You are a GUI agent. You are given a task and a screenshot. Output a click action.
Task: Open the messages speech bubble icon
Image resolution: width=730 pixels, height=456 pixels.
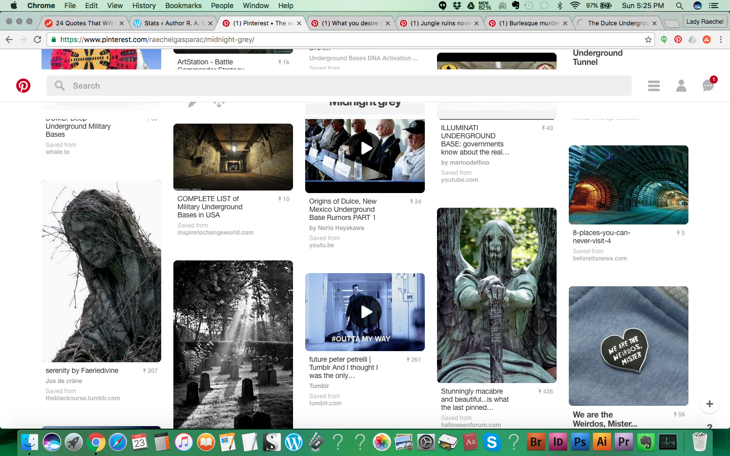click(x=708, y=86)
